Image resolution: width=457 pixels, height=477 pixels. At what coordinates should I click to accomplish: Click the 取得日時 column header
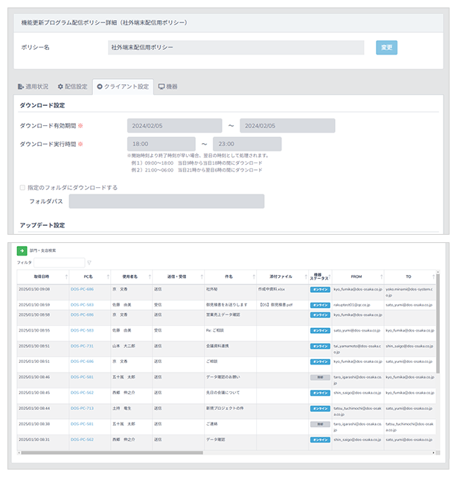(x=42, y=277)
